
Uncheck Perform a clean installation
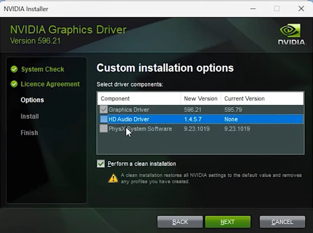pyautogui.click(x=101, y=164)
